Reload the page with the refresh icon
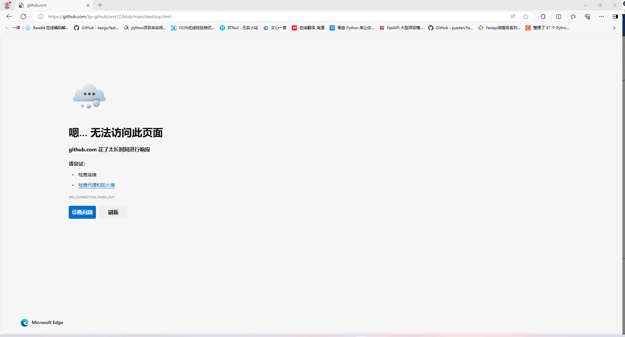625x337 pixels. coord(23,17)
